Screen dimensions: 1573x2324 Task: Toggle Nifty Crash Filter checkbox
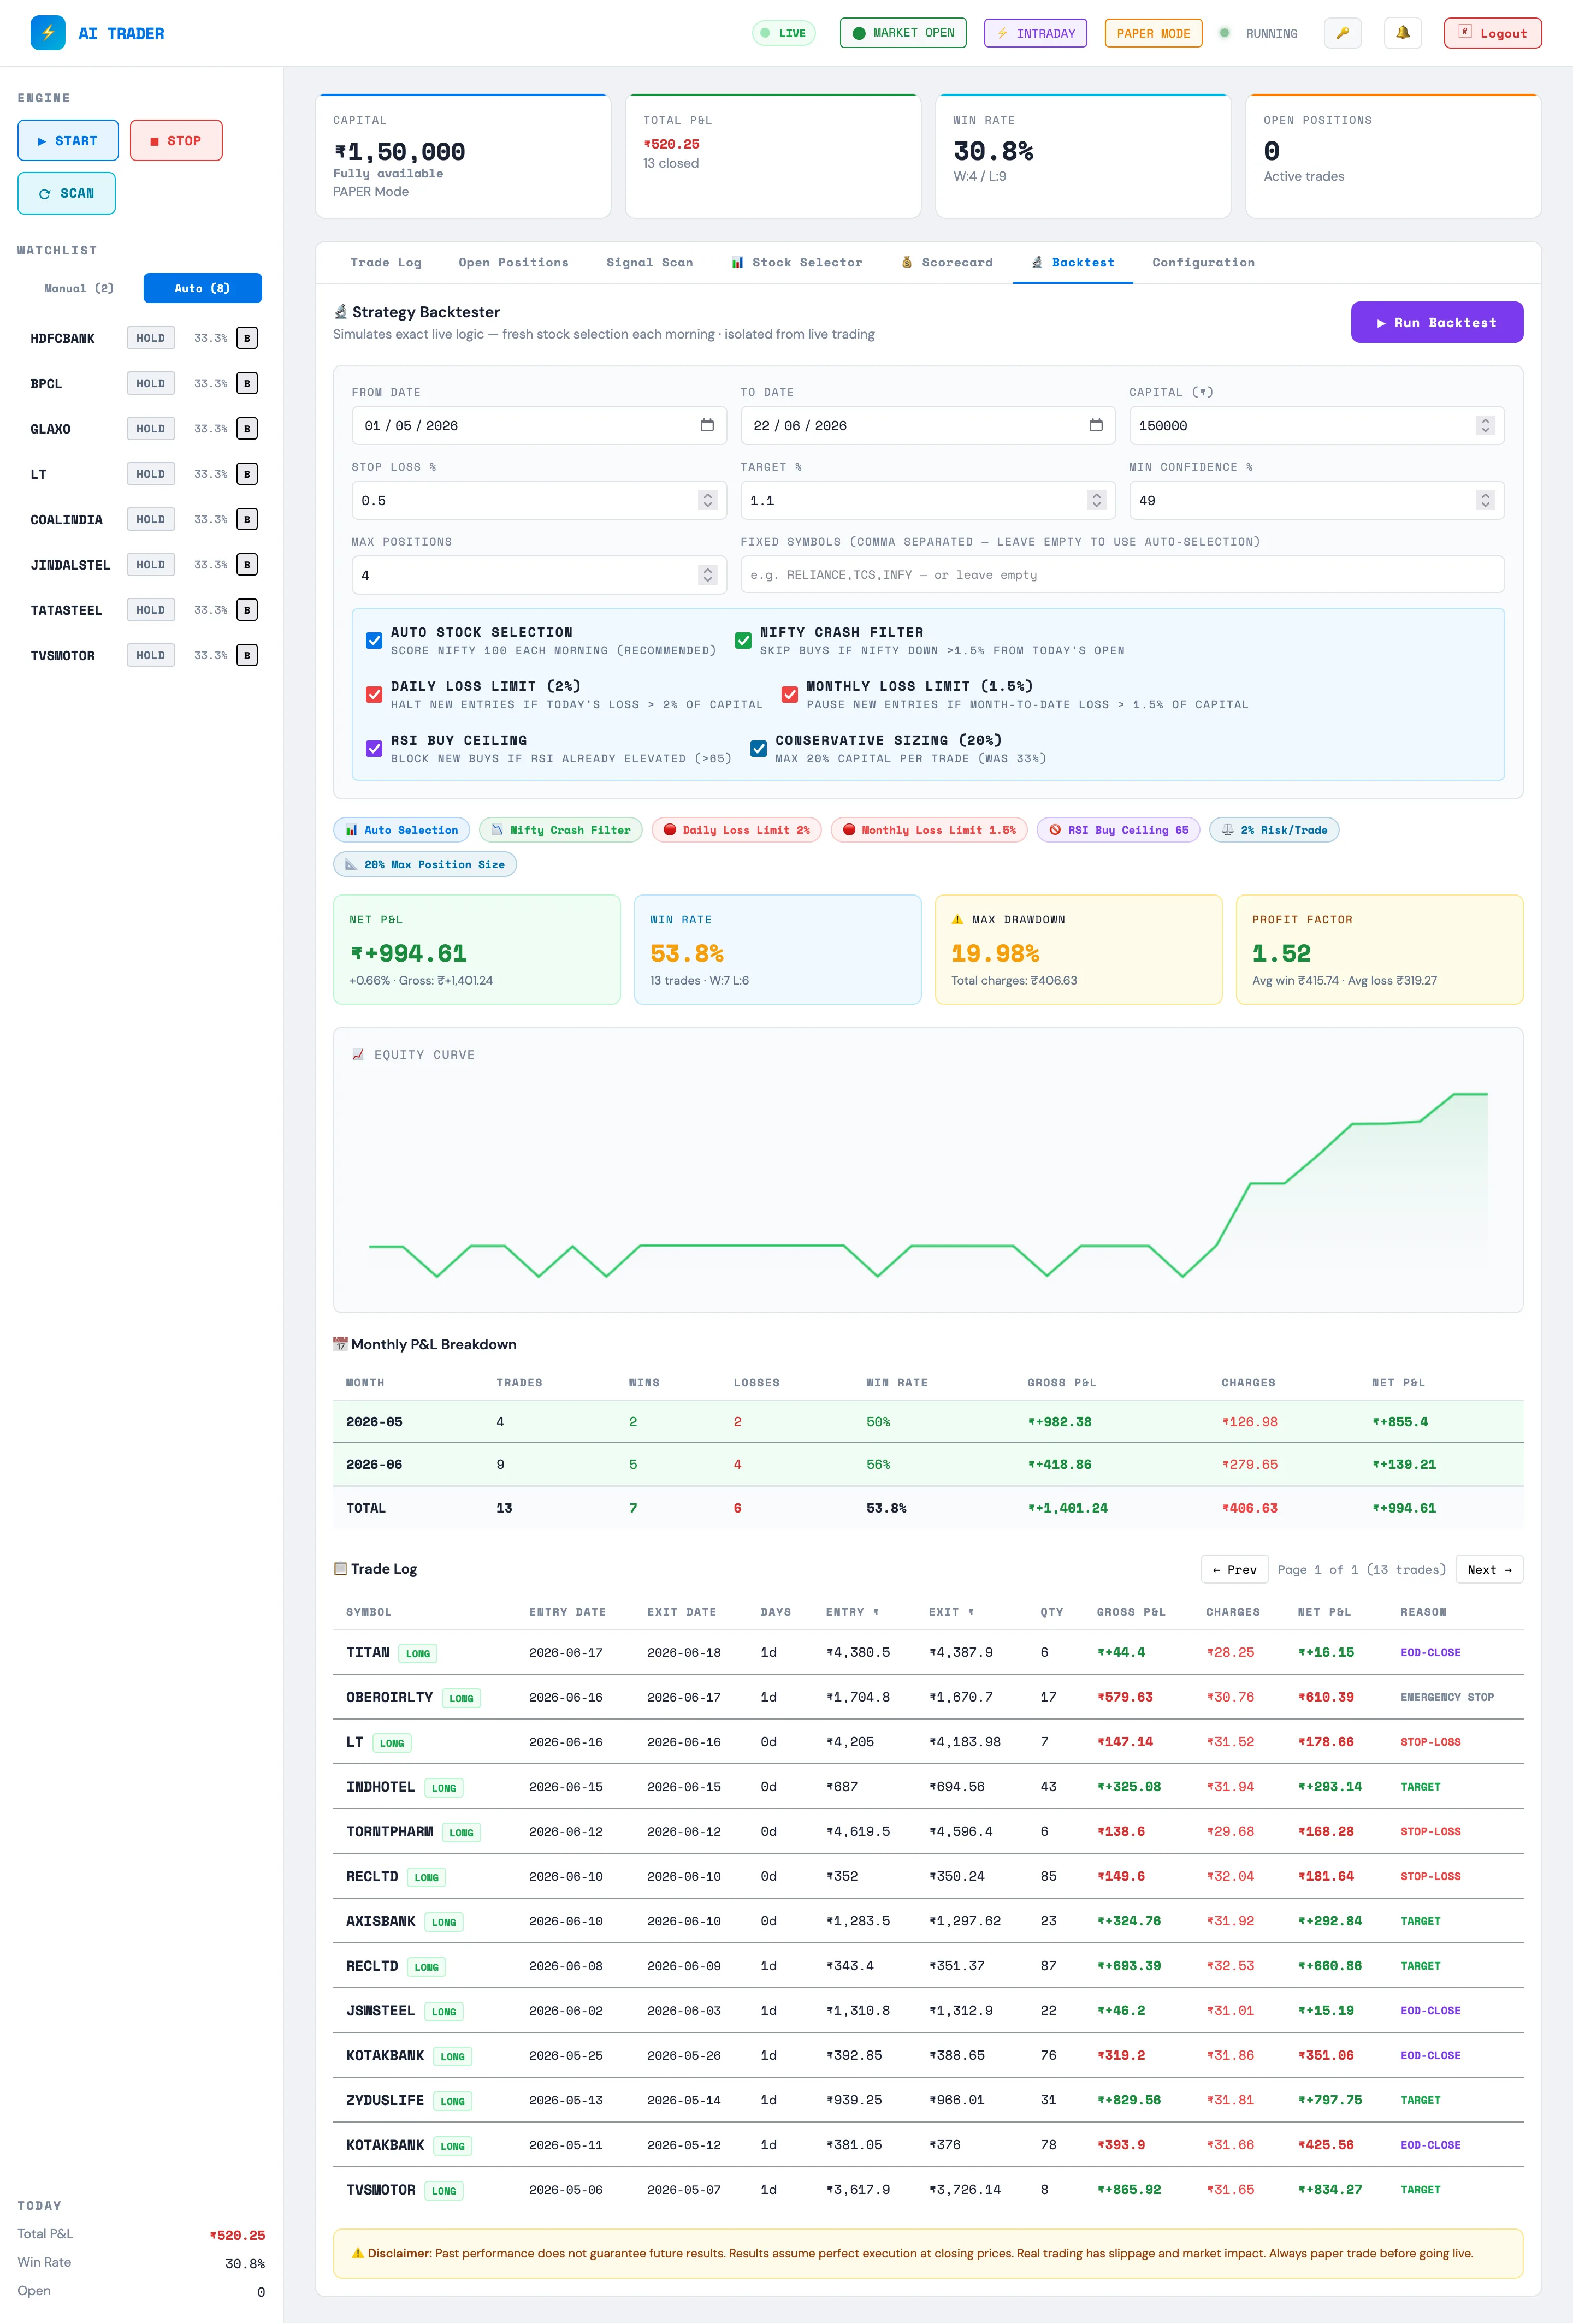tap(743, 641)
